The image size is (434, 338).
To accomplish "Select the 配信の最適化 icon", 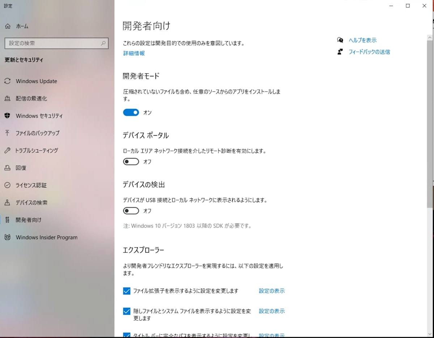I will point(7,98).
